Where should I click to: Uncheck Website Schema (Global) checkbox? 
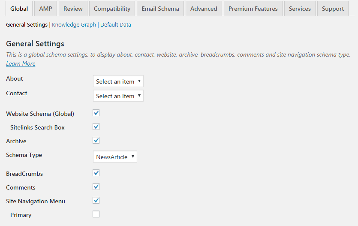point(96,113)
